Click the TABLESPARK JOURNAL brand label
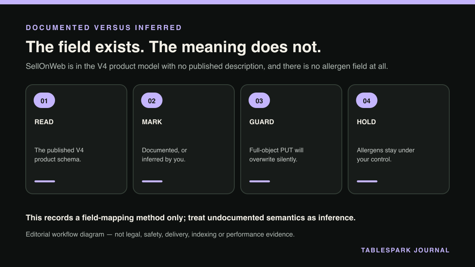Viewport: 475px width, 267px height. click(405, 250)
